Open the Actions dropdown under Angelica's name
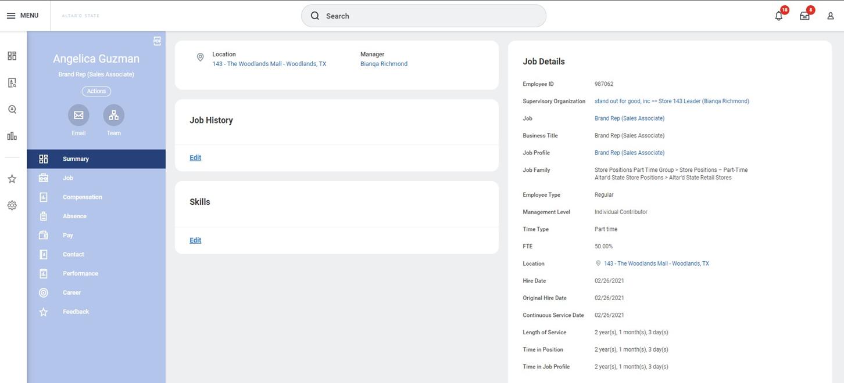This screenshot has width=844, height=383. pyautogui.click(x=96, y=91)
